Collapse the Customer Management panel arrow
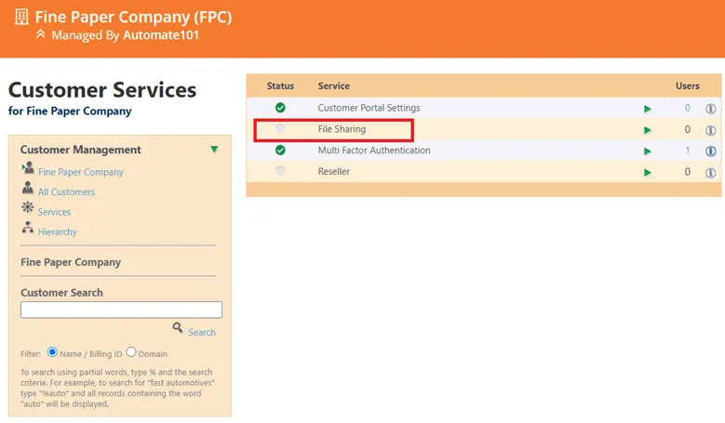Screen dimensions: 725x423 pos(214,150)
